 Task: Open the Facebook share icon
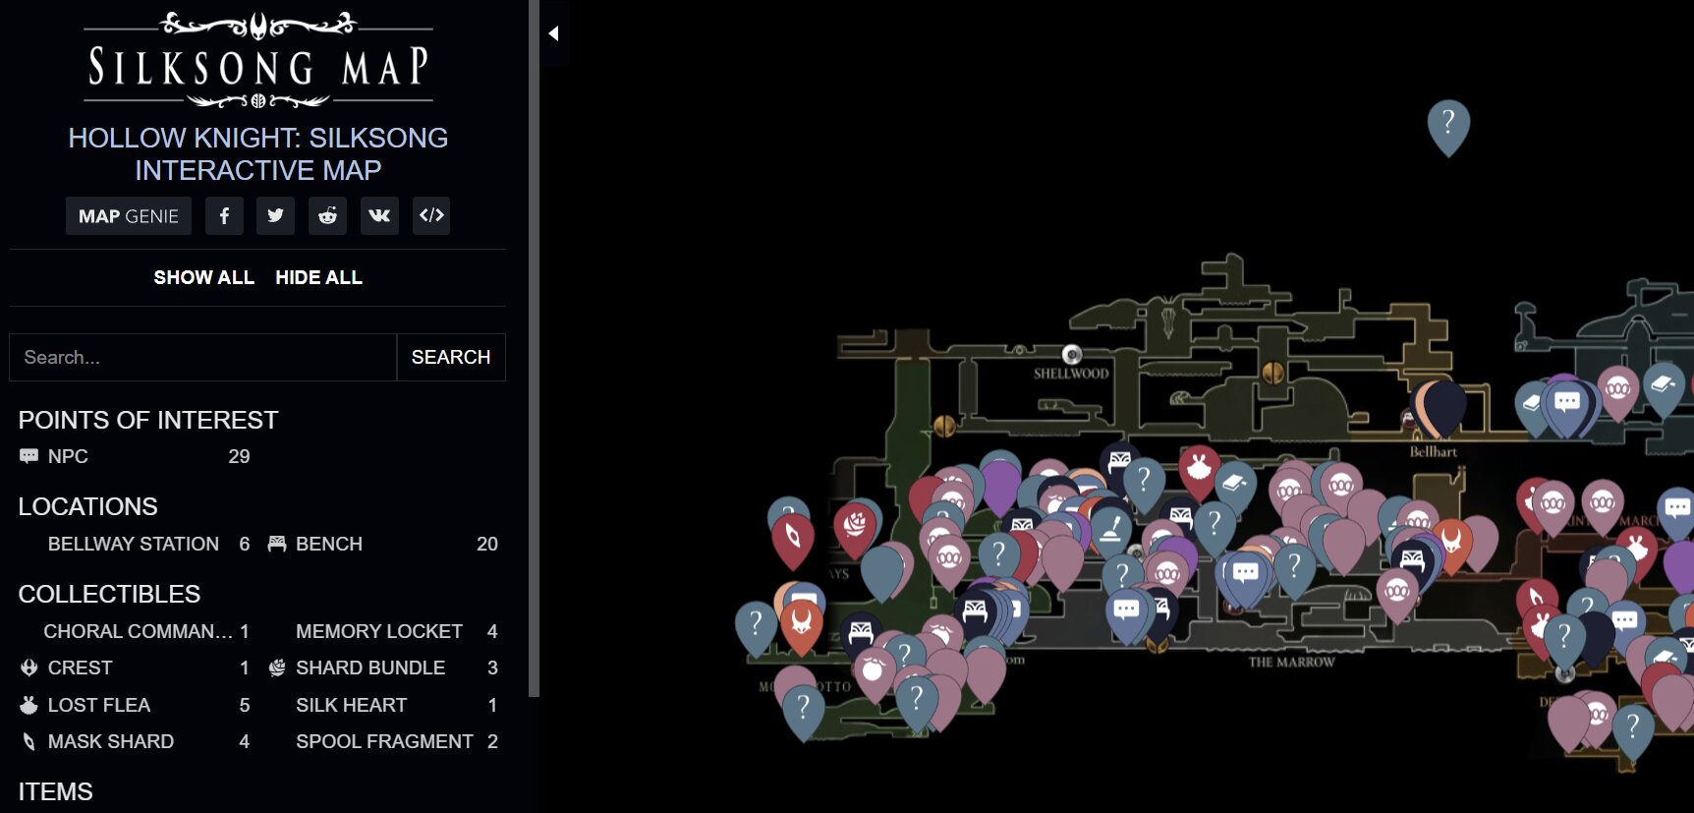(224, 215)
